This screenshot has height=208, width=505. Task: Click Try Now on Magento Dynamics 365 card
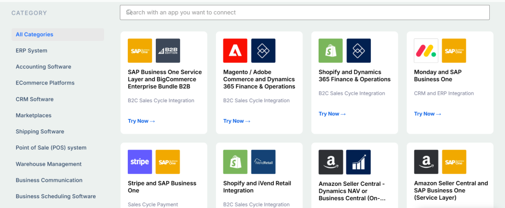(x=237, y=121)
